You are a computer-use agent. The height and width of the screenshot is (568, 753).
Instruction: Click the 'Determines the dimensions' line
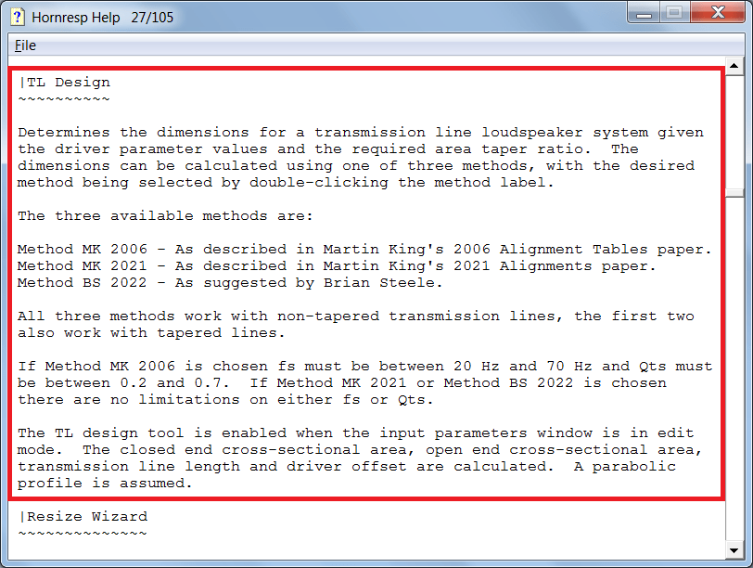361,133
